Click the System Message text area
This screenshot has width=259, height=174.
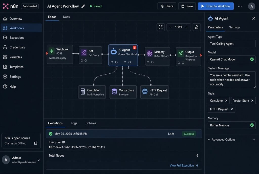[232, 80]
